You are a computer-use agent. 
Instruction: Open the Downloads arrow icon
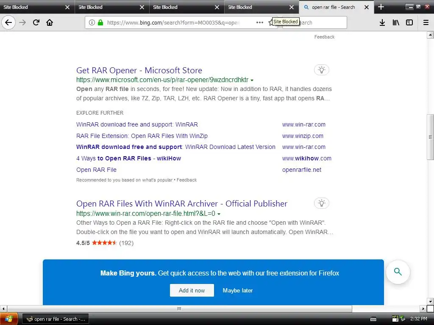[x=382, y=22]
